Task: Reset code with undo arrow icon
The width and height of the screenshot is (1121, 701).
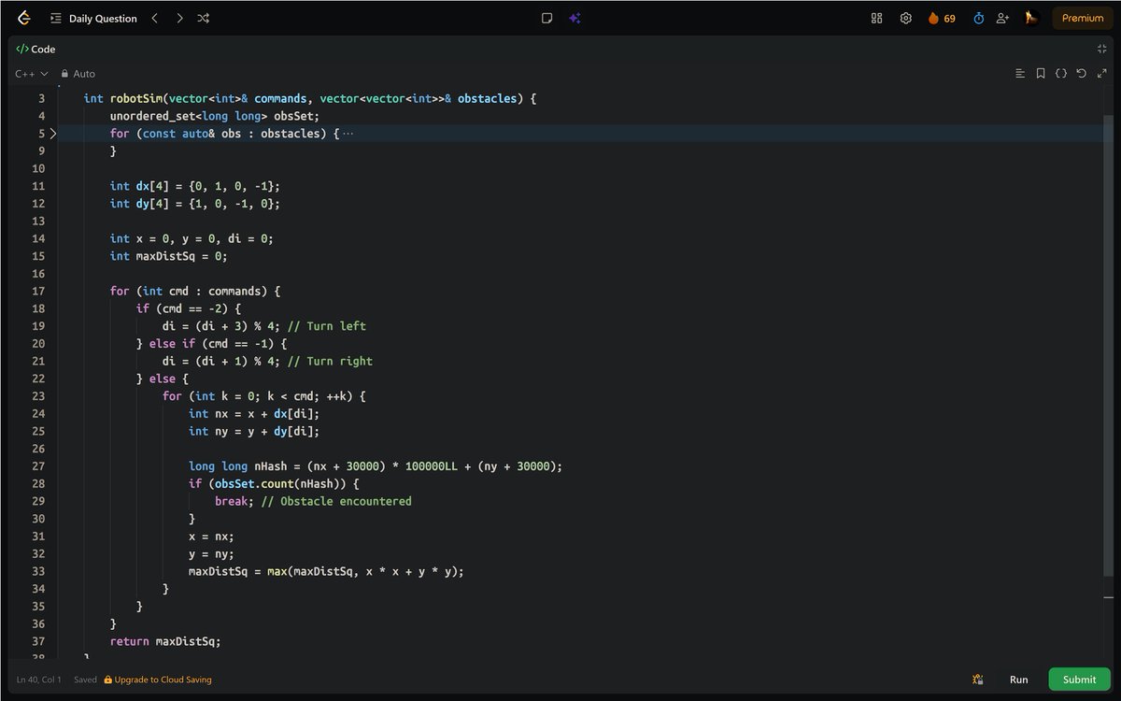Action: click(1081, 73)
